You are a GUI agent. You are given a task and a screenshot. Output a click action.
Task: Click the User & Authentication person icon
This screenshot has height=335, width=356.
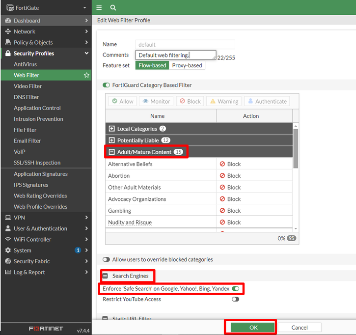pos(8,228)
